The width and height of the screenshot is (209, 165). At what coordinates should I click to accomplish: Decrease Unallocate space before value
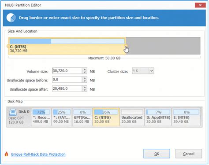(85, 81)
